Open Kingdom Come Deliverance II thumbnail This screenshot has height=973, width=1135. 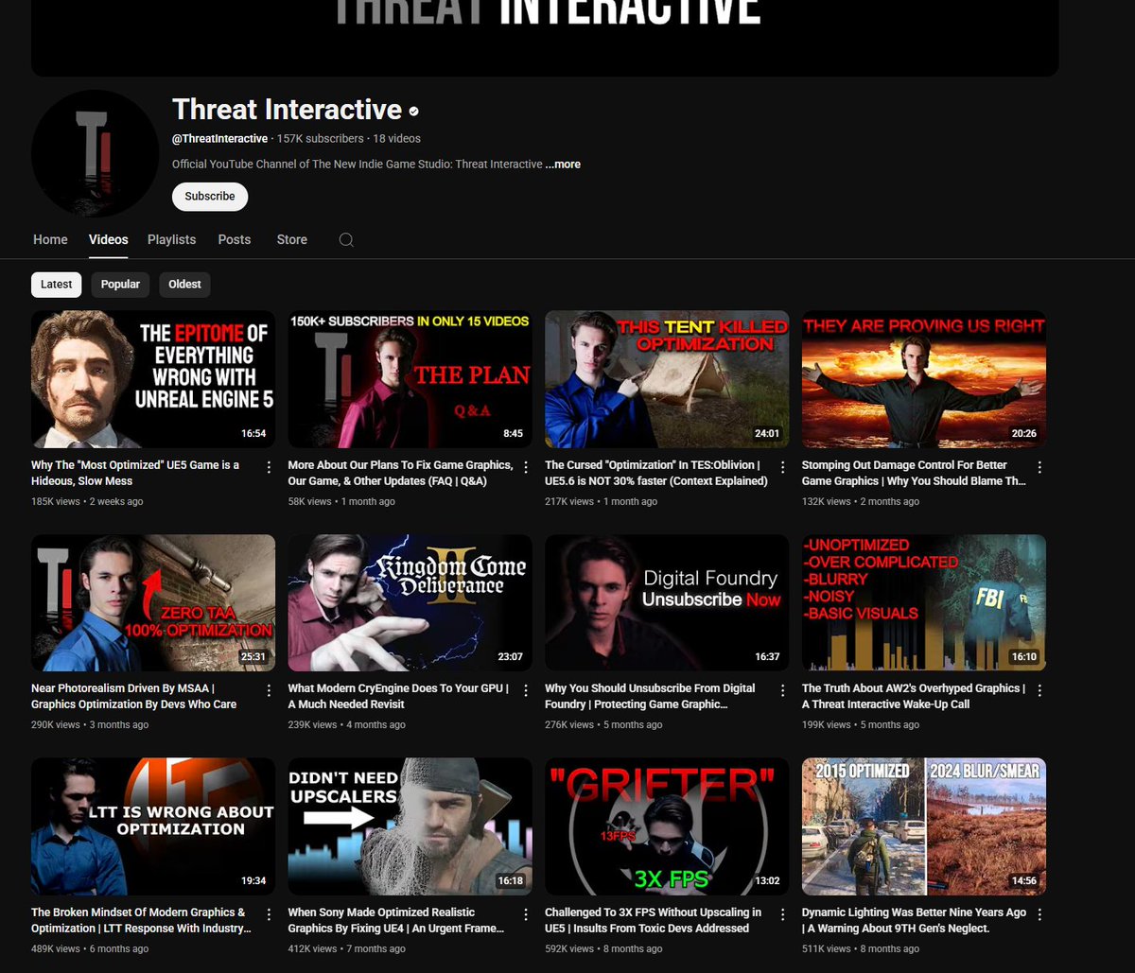click(x=410, y=603)
